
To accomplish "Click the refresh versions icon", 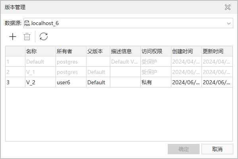I will 44,37.
